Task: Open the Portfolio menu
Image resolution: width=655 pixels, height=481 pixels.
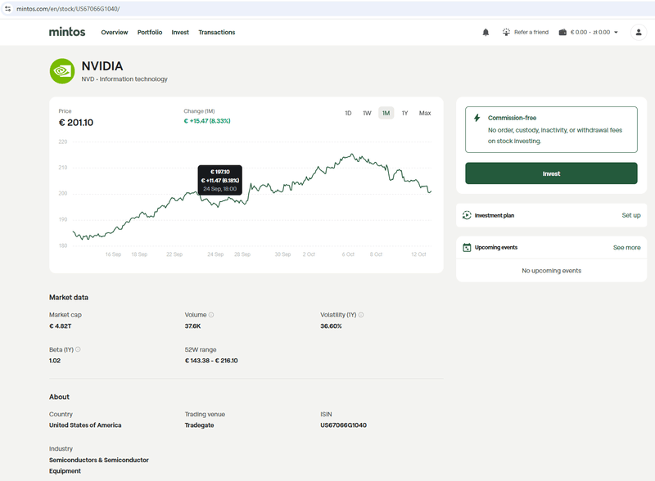Action: tap(150, 32)
